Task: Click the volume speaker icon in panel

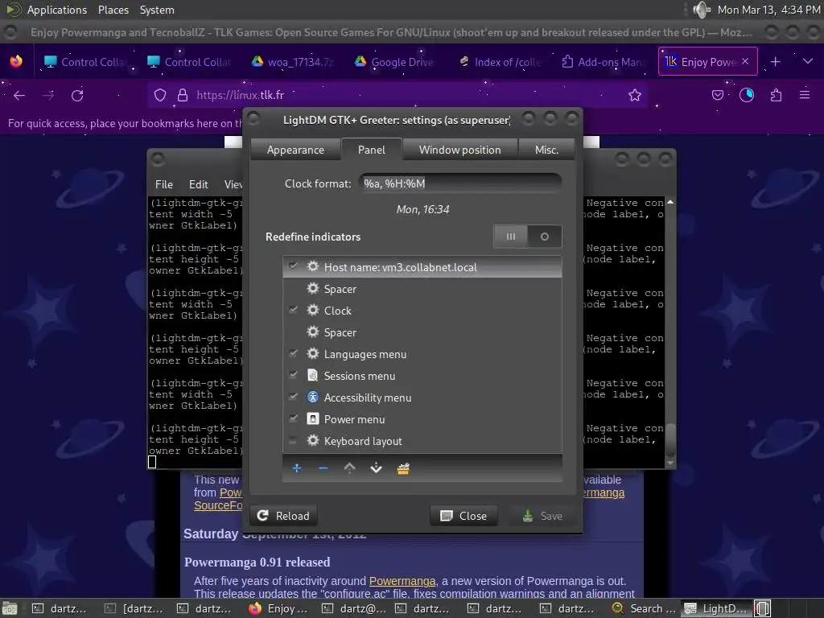Action: [701, 10]
